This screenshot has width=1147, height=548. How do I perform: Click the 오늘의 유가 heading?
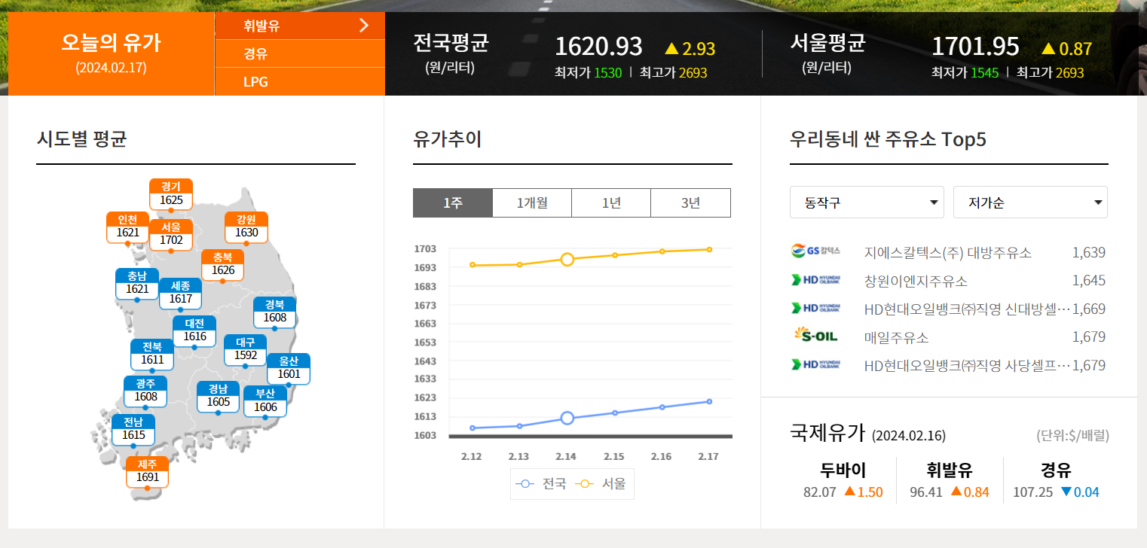click(111, 43)
